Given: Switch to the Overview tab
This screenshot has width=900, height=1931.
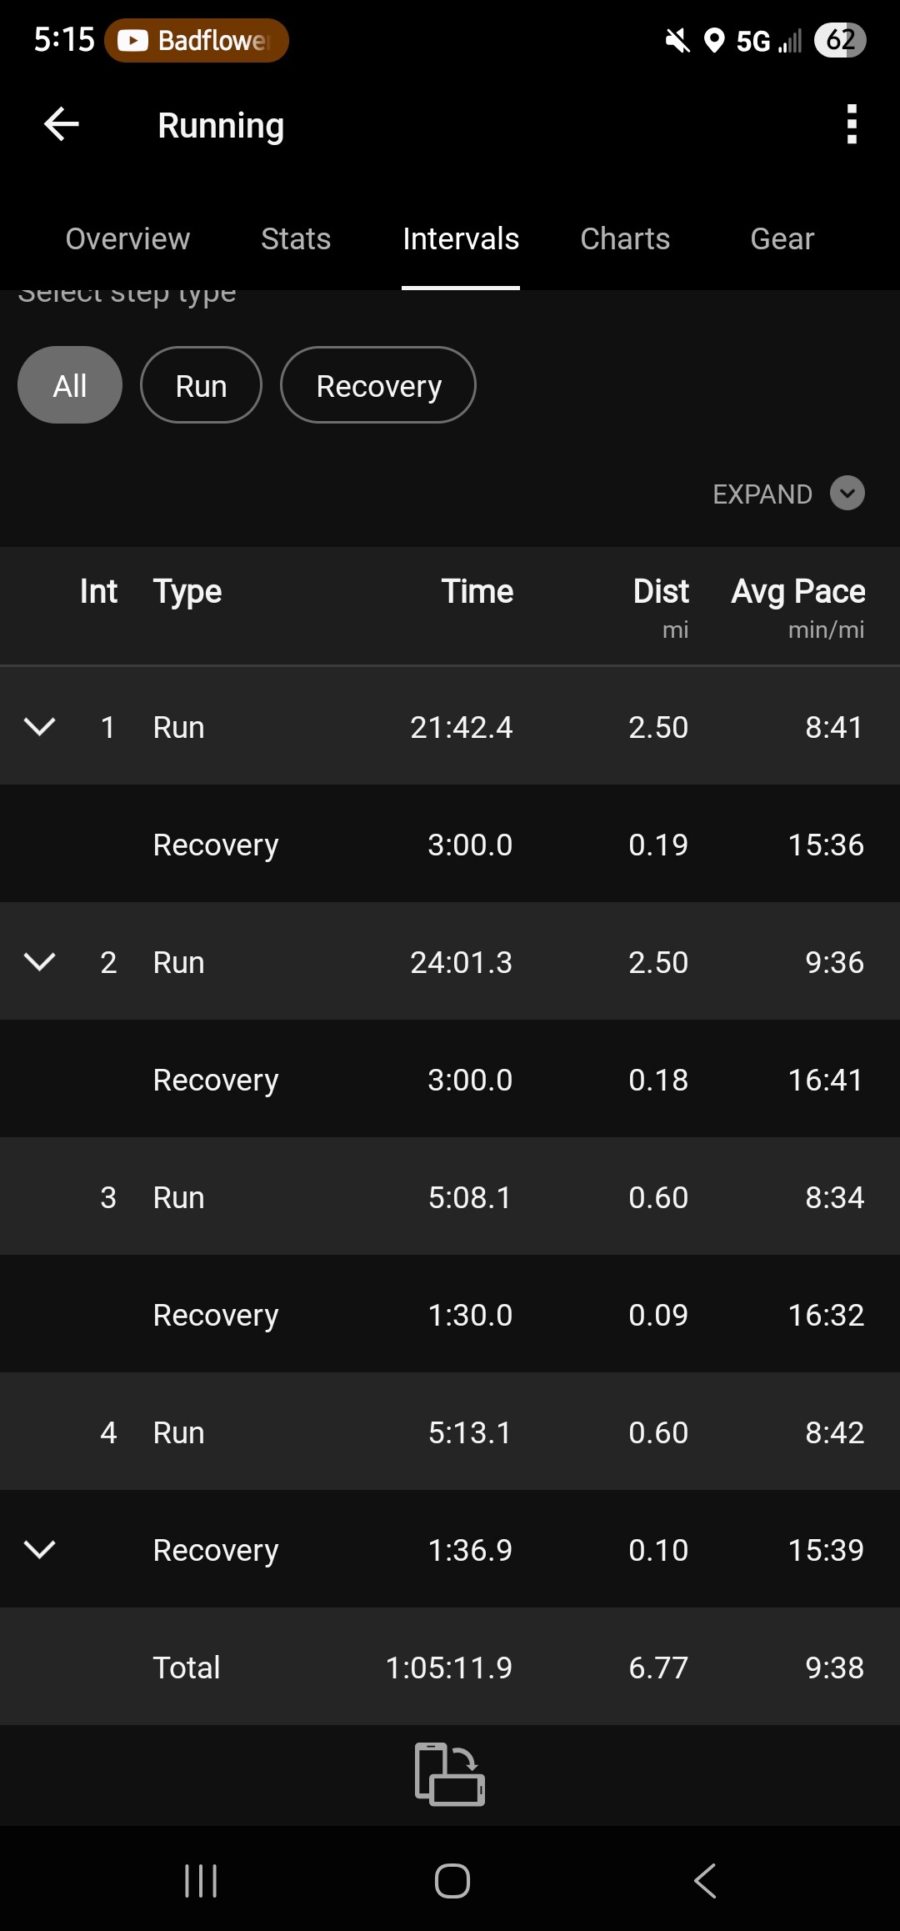Looking at the screenshot, I should point(127,239).
